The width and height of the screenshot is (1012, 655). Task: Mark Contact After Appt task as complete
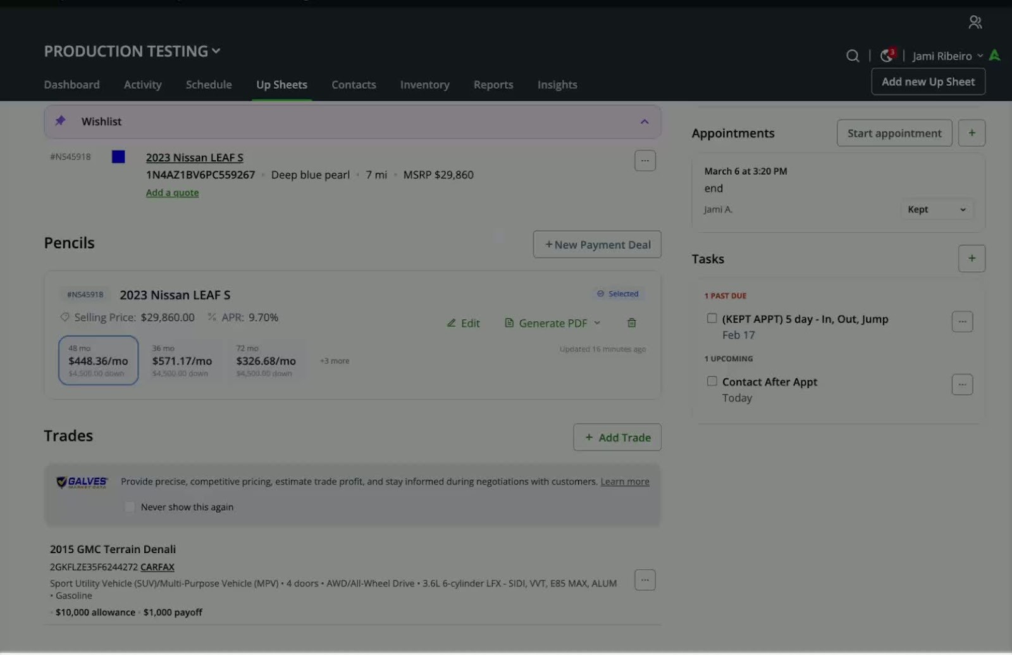[712, 382]
